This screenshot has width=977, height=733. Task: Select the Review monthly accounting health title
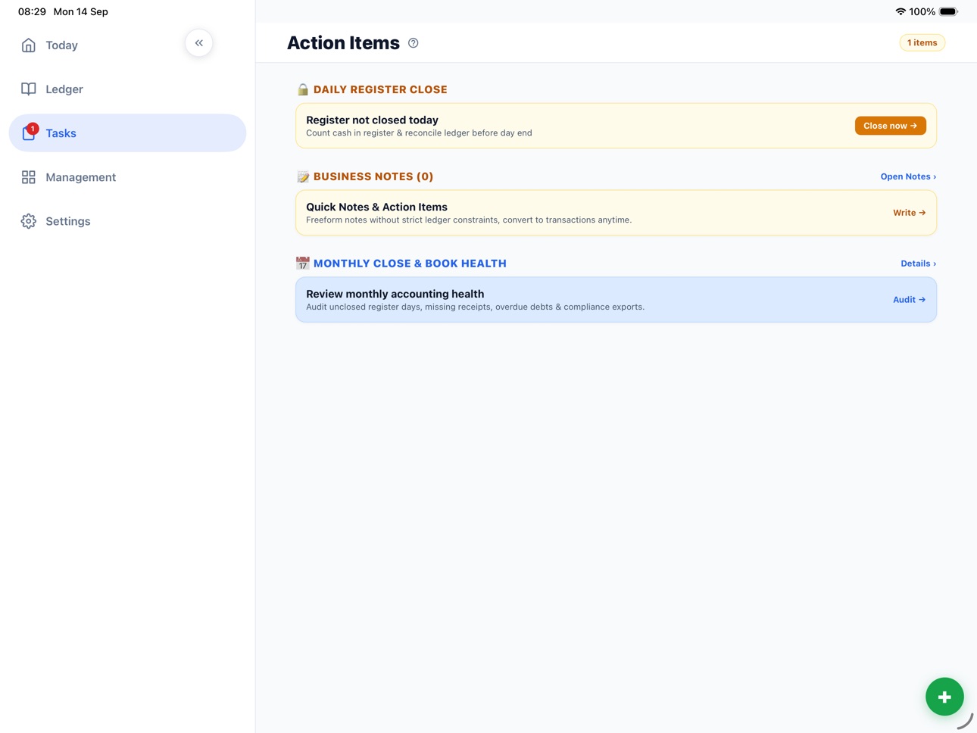(x=395, y=294)
